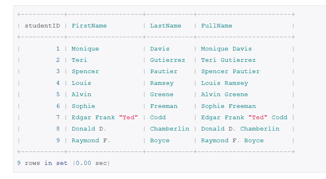This screenshot has height=179, width=326.
Task: Click the red "Ted" in FirstName column
Action: click(x=128, y=118)
